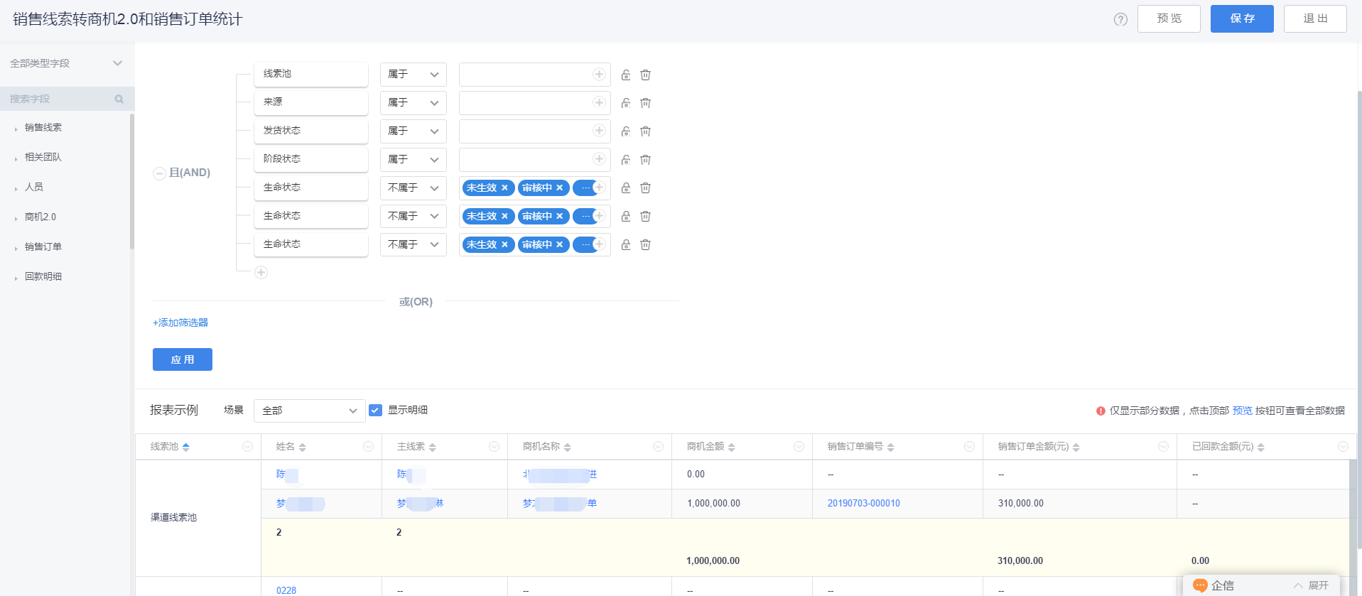Open the help question-mark icon
Viewport: 1362px width, 596px height.
pyautogui.click(x=1120, y=19)
